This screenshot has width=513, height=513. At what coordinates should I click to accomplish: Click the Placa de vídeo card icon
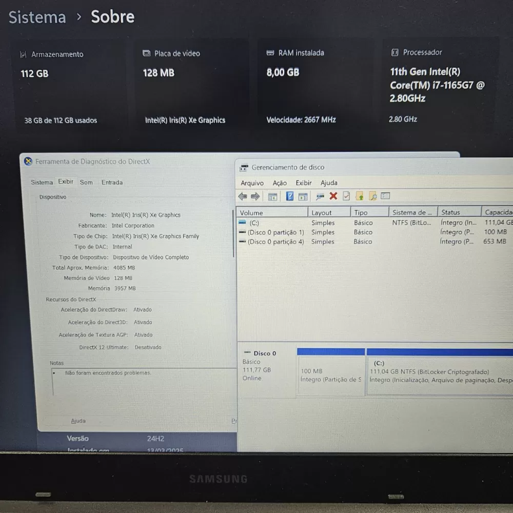146,53
